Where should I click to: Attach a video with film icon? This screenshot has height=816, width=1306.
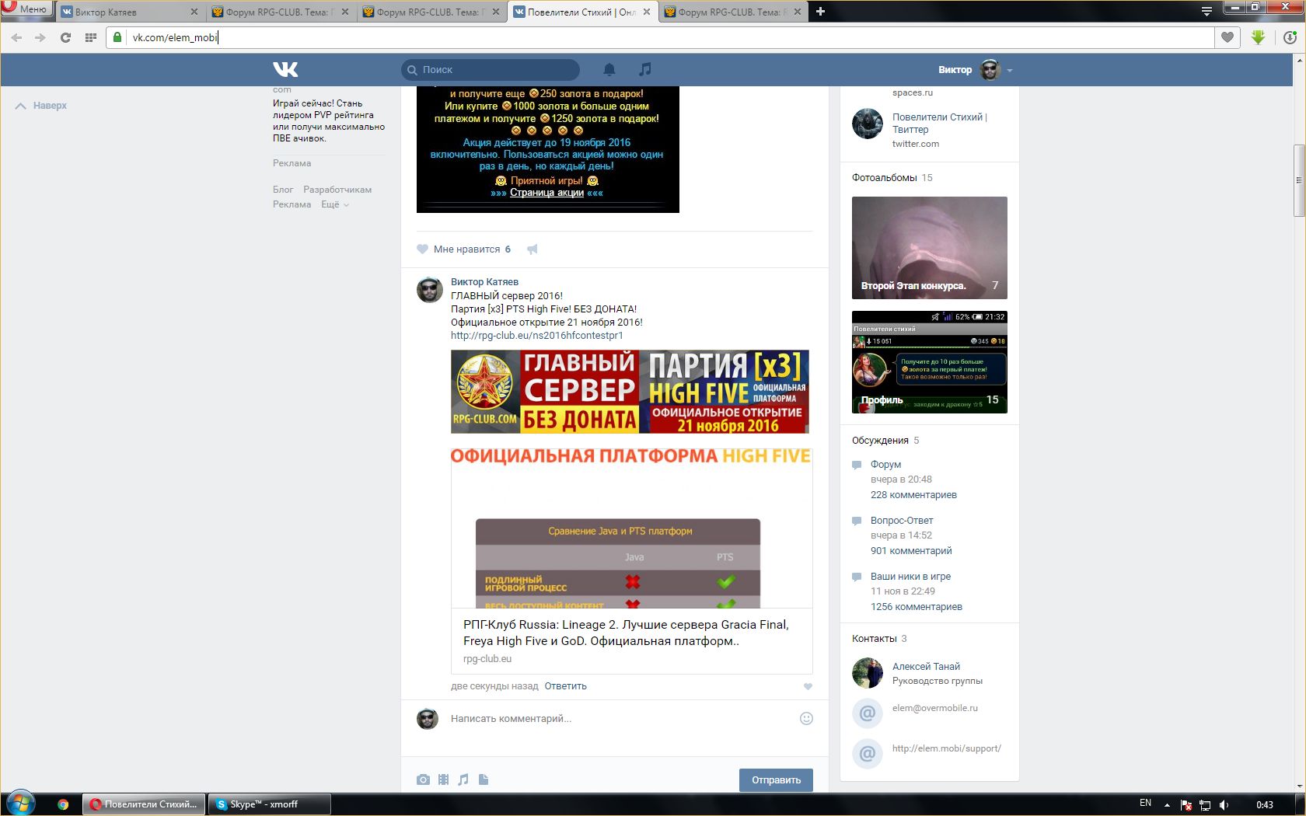(443, 779)
